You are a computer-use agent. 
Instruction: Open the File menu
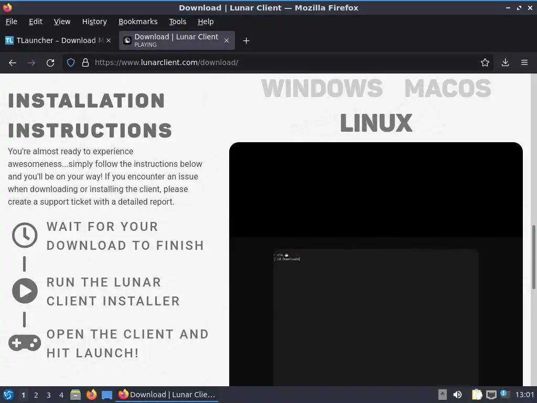tap(12, 22)
